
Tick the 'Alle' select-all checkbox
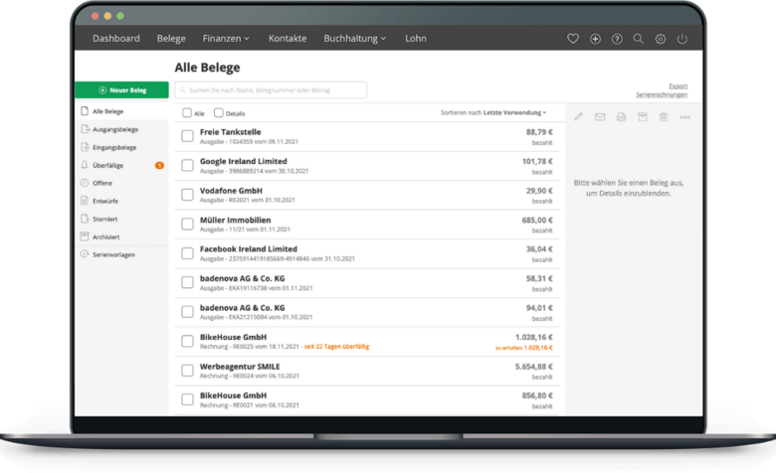click(x=187, y=113)
